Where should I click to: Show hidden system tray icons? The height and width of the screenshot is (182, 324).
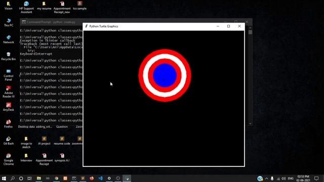coord(266,178)
